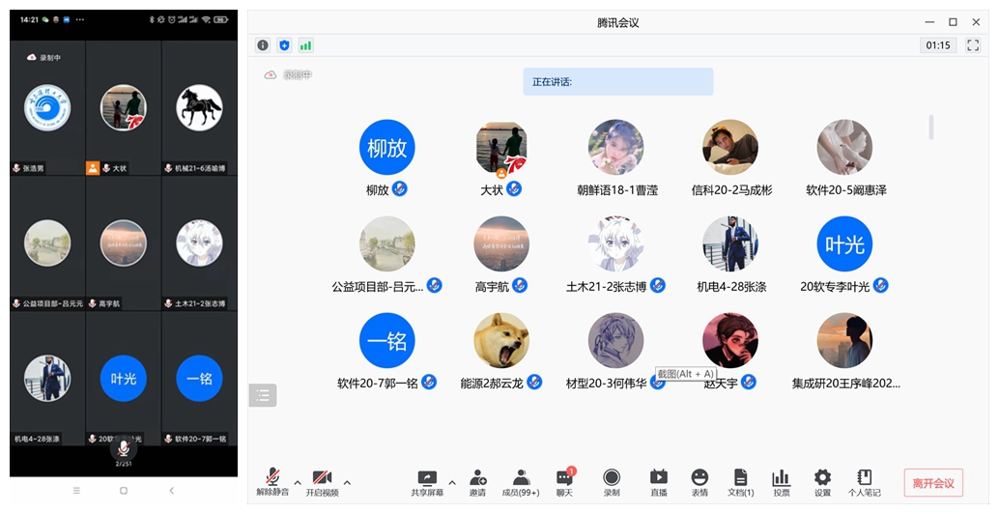Open 个人笔记 personal notes
This screenshot has height=514, width=999.
[865, 481]
